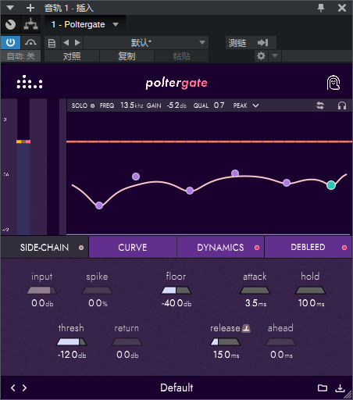
Task: Click the -40.0 db floor value
Action: coord(176,303)
